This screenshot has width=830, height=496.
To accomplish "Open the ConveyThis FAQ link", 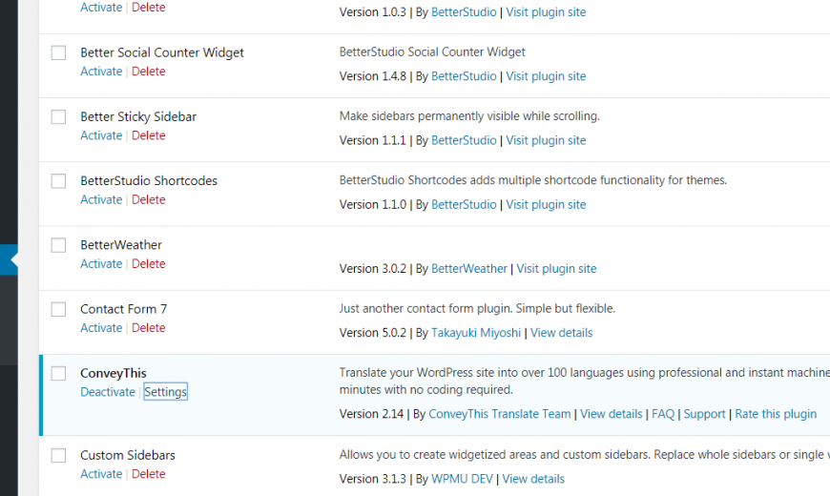I will pos(663,414).
